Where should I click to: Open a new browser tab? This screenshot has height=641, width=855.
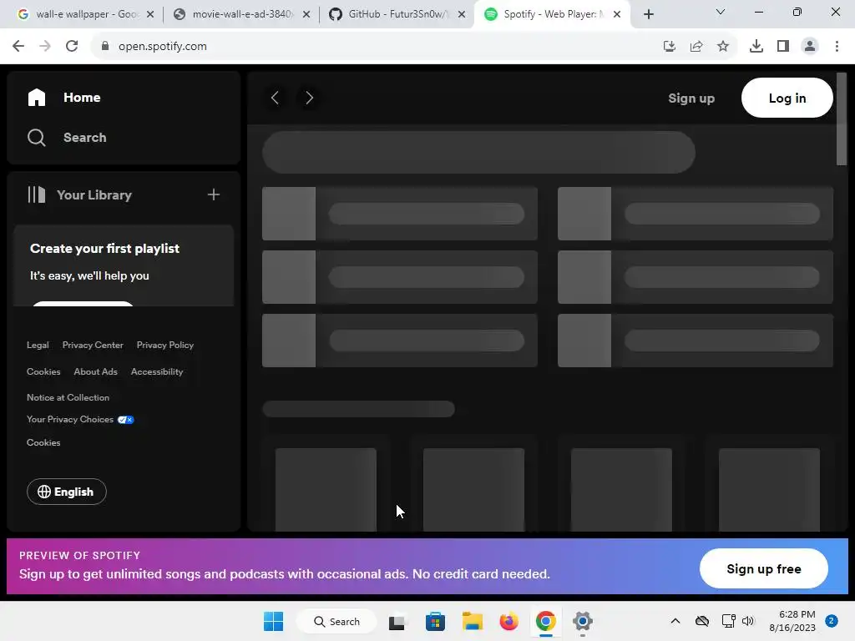point(648,15)
